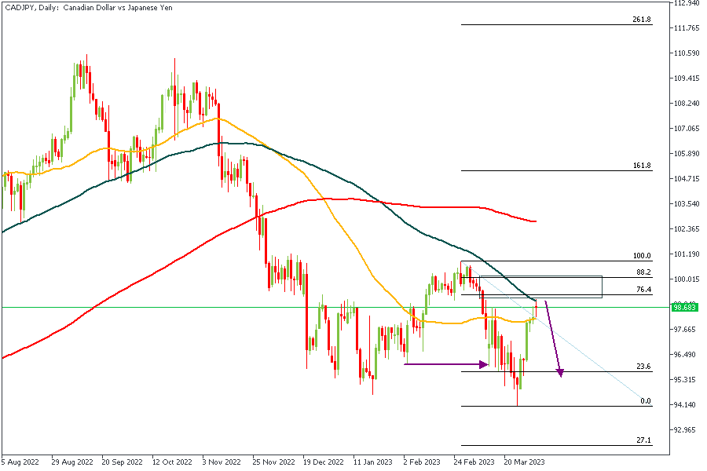Click the 76.4 Fibonacci level label
Screen dimensions: 707x471
[x=643, y=290]
